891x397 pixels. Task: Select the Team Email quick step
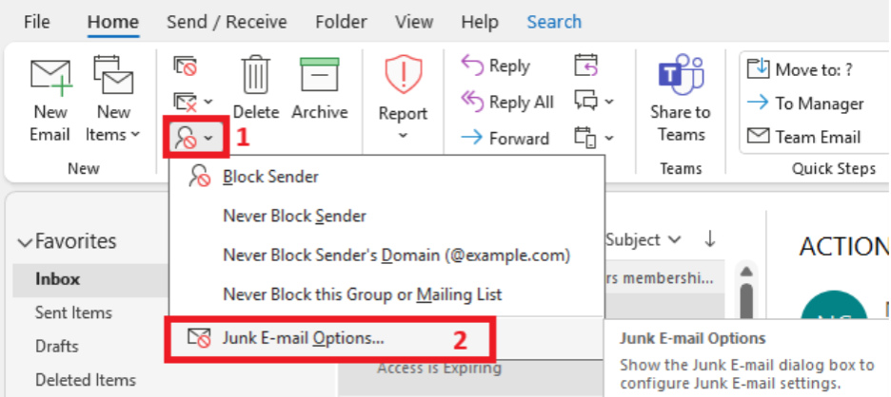803,137
